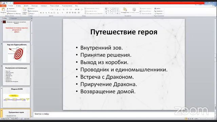Open the Shape Outline (Контур фигуры) dropdown

click(145, 11)
